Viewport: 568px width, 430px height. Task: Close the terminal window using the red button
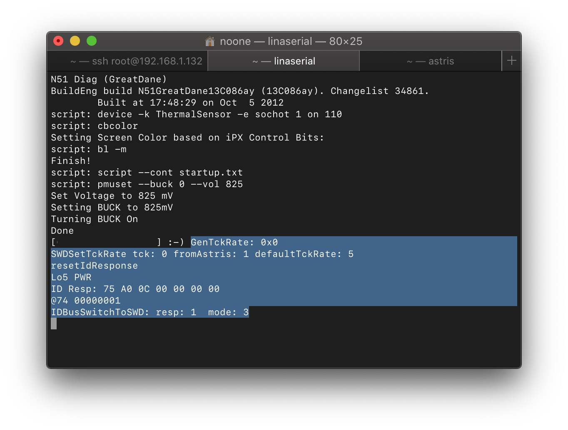(x=58, y=41)
